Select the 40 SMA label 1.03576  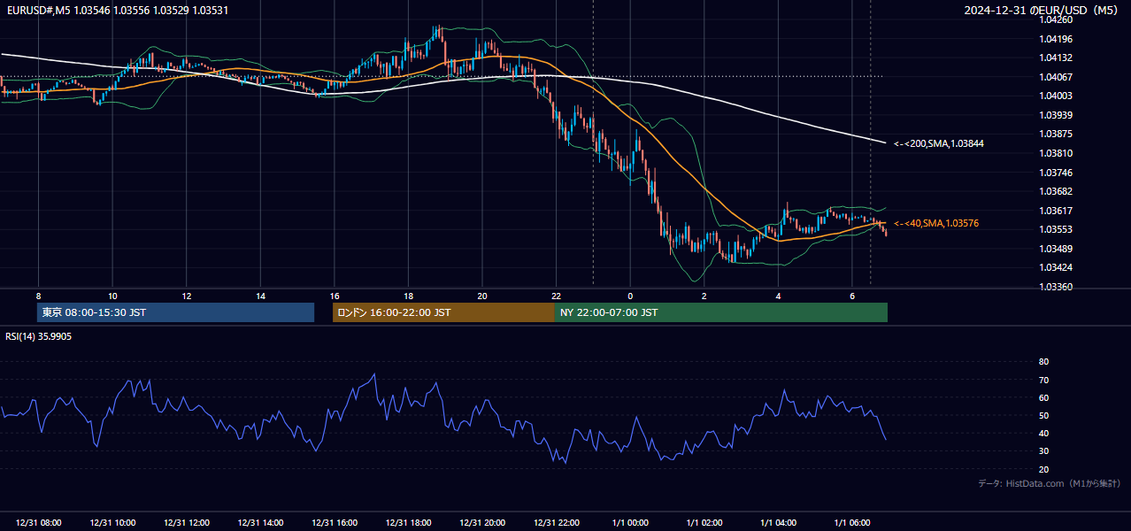[936, 223]
